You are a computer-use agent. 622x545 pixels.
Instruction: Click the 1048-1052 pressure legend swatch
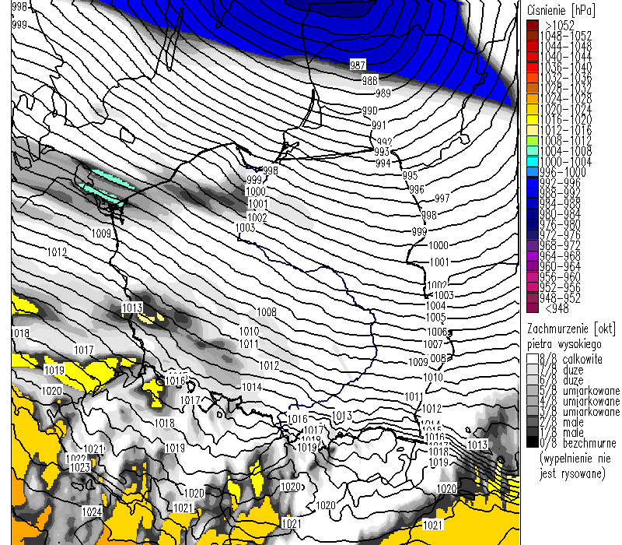pyautogui.click(x=533, y=36)
